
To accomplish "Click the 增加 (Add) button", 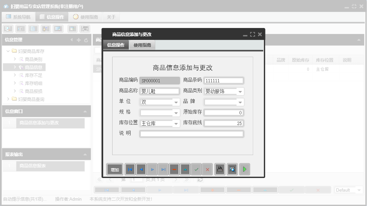I will point(115,170).
